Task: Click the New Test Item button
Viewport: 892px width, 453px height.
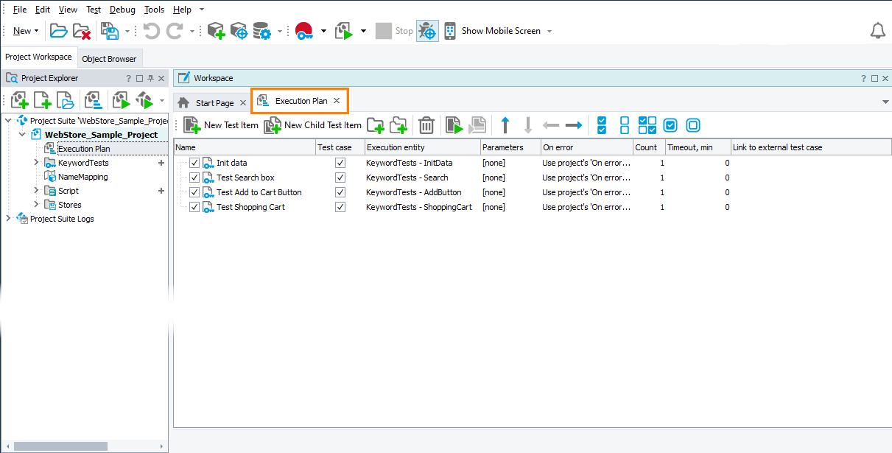Action: 221,125
